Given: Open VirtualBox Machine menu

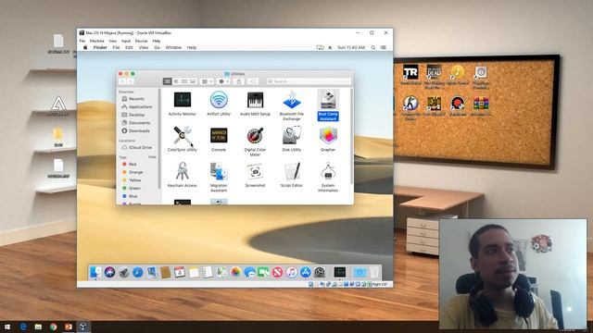Looking at the screenshot, I should 96,41.
